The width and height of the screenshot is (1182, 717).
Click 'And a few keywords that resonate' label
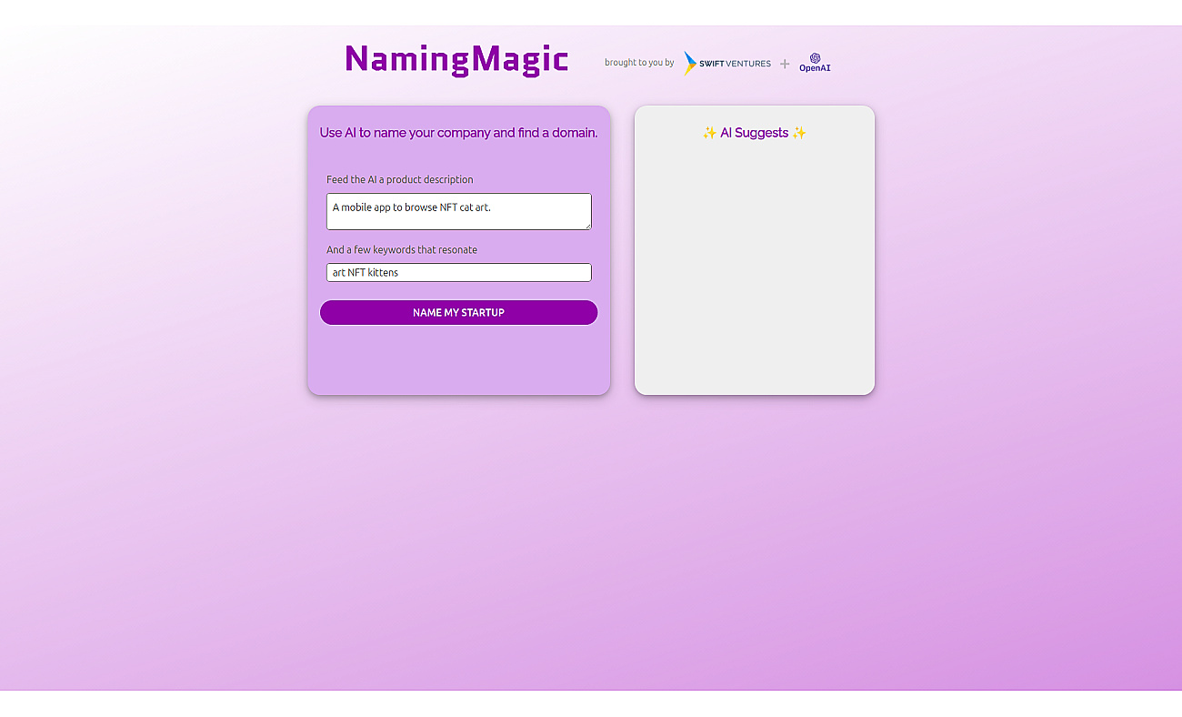402,249
